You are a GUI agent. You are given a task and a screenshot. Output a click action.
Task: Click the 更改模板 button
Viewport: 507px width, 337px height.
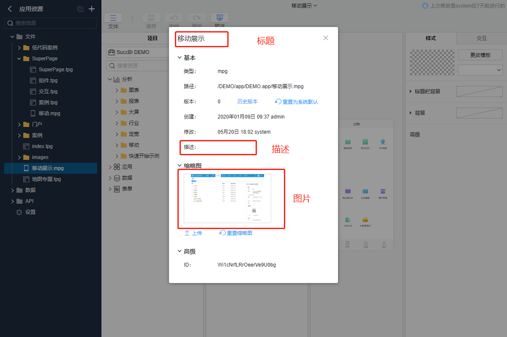coord(480,55)
